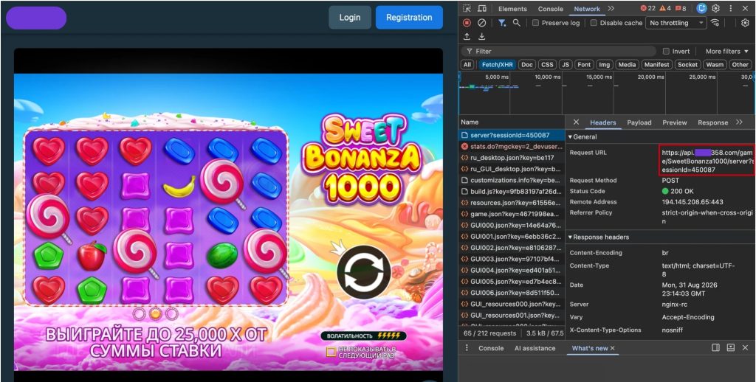Viewport: 756px width, 382px height.
Task: Toggle the blue filter funnel icon
Action: 502,23
